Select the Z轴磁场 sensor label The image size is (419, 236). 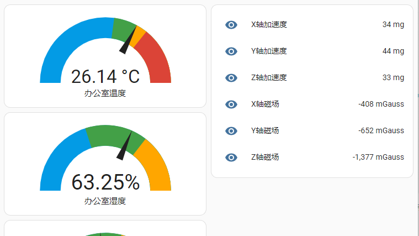pyautogui.click(x=265, y=157)
